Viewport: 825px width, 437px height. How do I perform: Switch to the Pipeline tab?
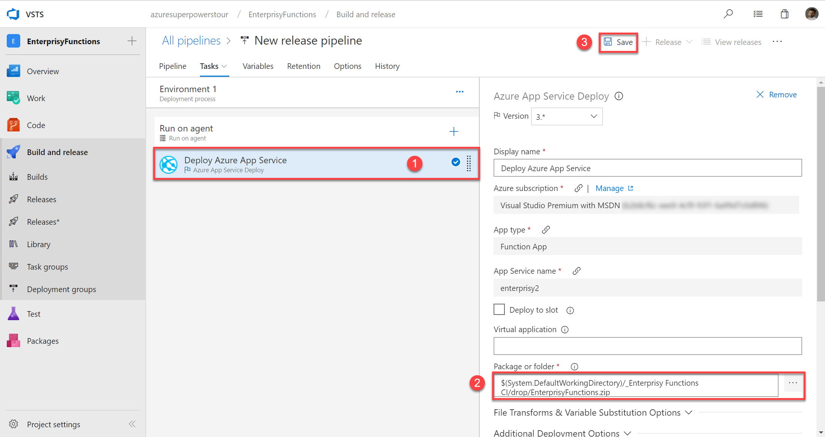click(x=172, y=66)
